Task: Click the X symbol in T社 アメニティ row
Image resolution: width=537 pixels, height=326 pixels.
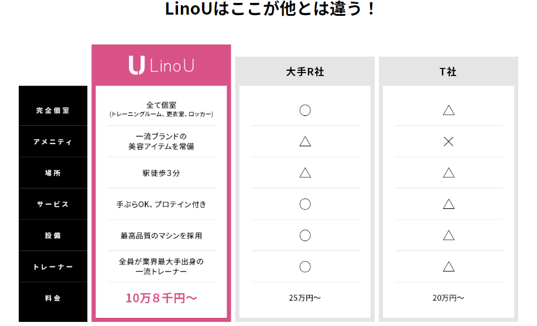Action: [x=449, y=141]
